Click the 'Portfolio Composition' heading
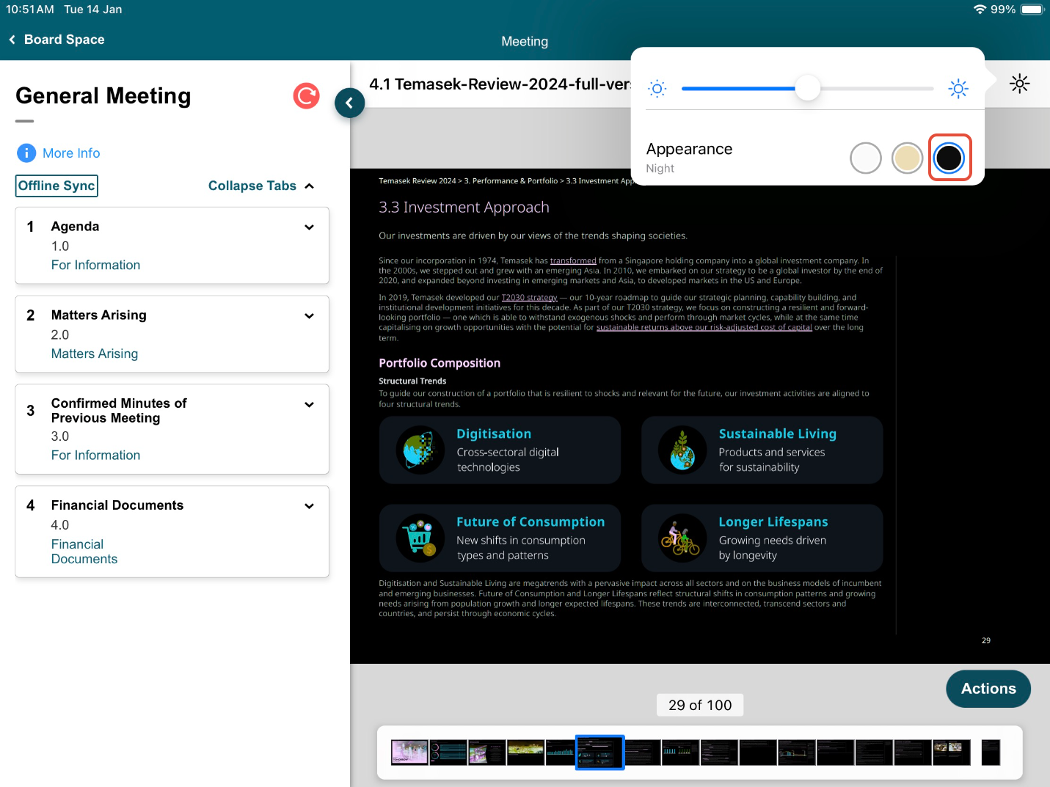This screenshot has width=1050, height=787. tap(440, 363)
